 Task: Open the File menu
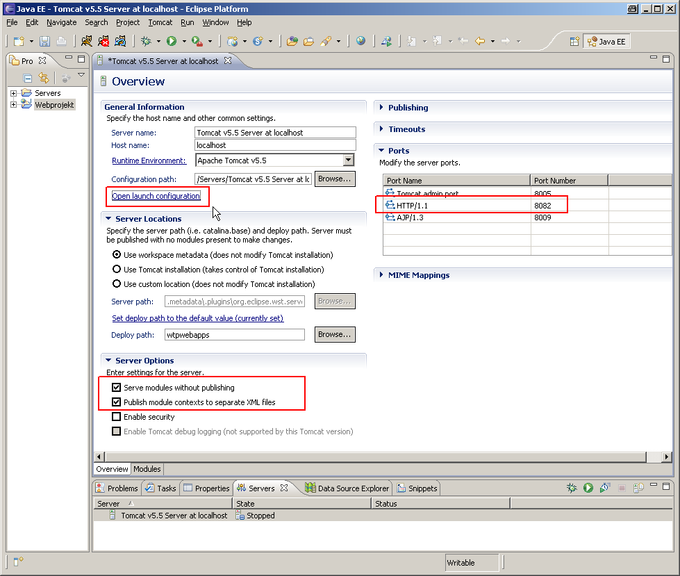(x=12, y=22)
